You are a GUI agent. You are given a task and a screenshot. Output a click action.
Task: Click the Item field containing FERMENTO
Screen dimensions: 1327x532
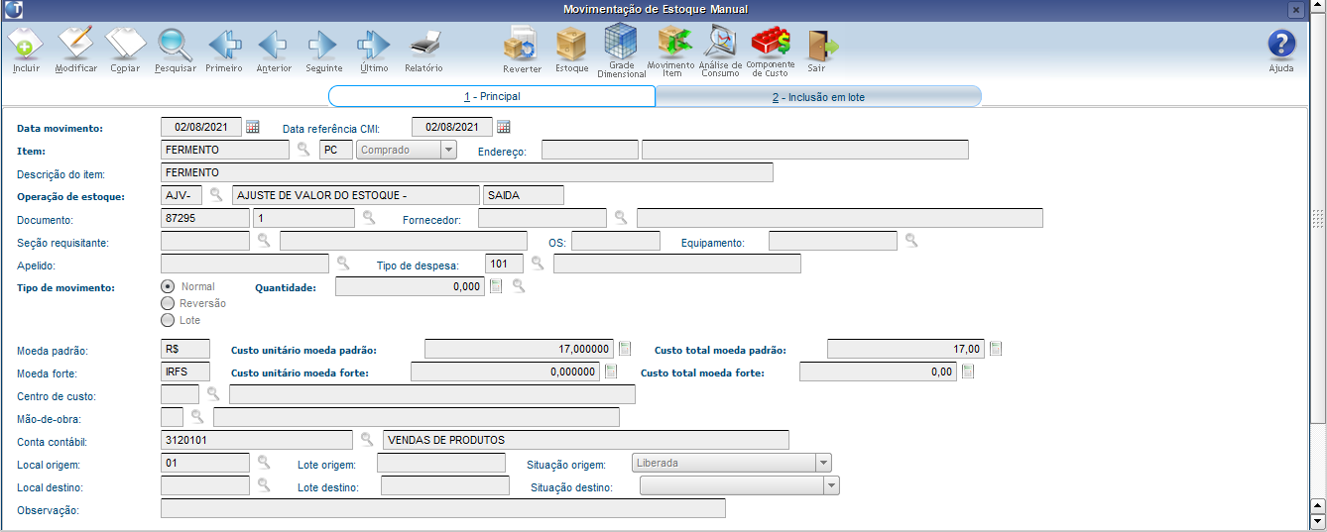[225, 150]
